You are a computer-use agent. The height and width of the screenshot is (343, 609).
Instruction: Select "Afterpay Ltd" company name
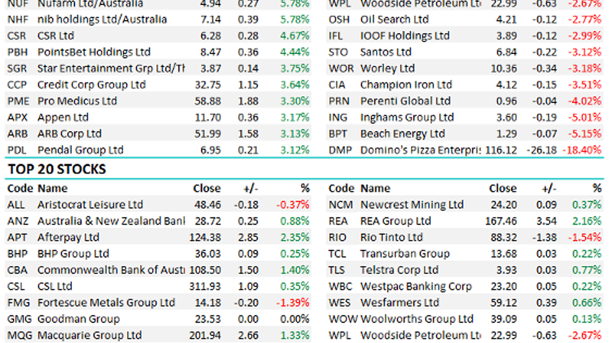[x=68, y=238]
